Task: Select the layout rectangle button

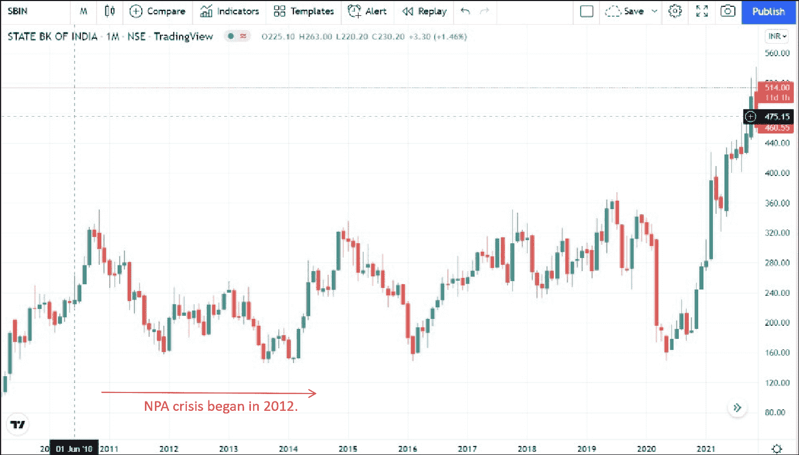Action: (586, 11)
